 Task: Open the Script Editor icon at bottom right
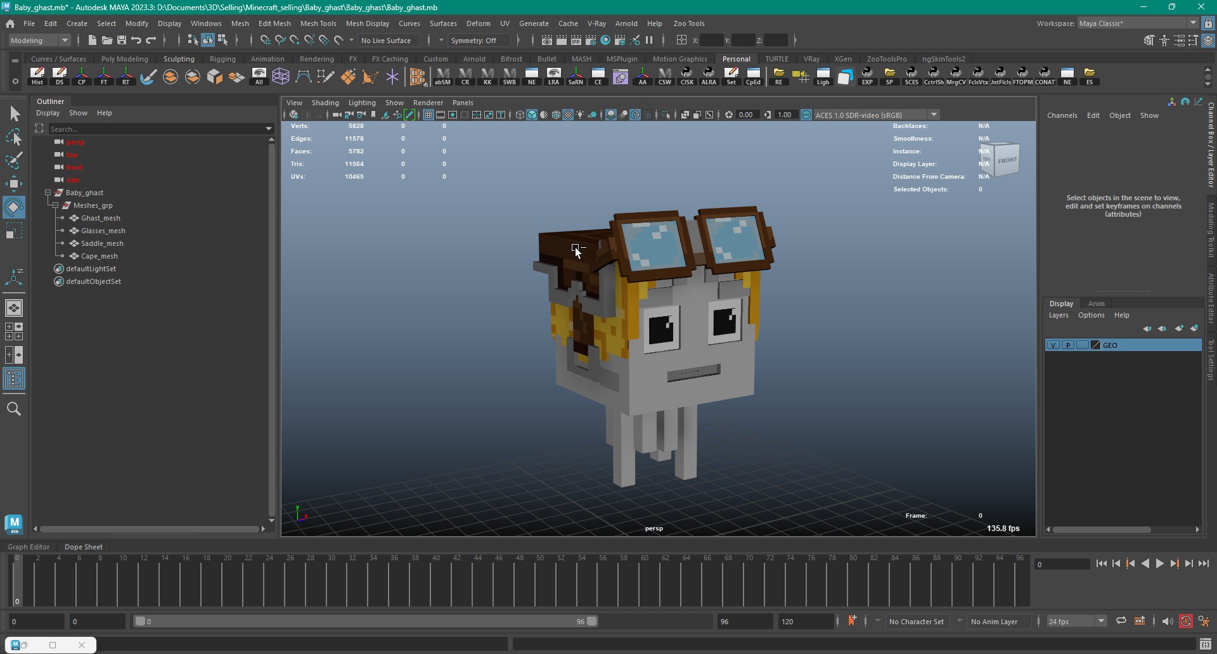pos(1205,644)
